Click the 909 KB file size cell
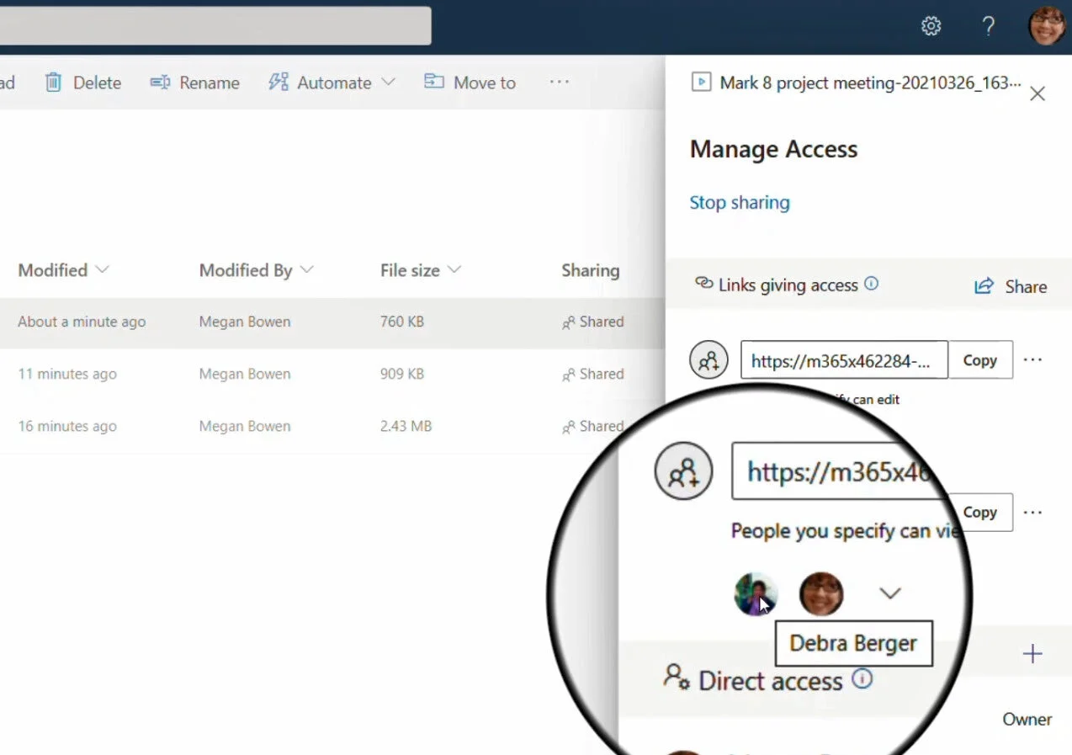Viewport: 1072px width, 755px height. (402, 374)
